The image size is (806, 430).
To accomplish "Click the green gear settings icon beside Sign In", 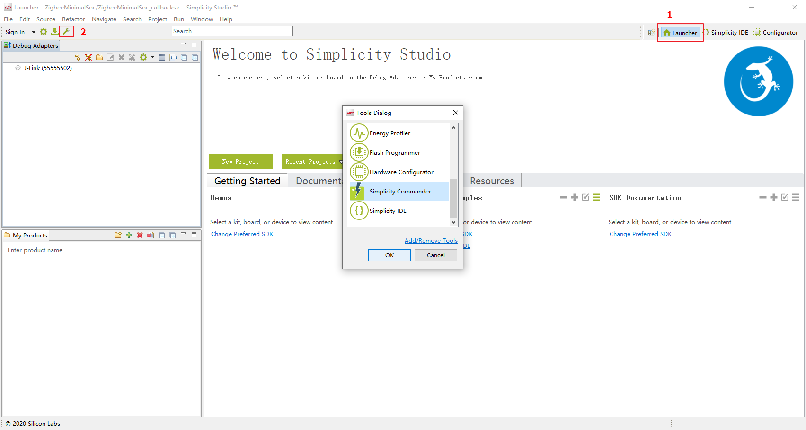I will pyautogui.click(x=44, y=32).
